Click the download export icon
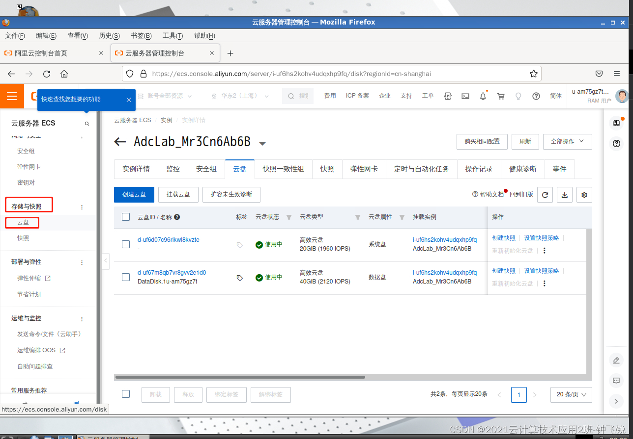Viewport: 633px width, 439px height. [565, 195]
